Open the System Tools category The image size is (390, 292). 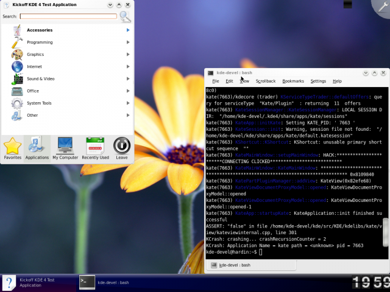pos(39,103)
